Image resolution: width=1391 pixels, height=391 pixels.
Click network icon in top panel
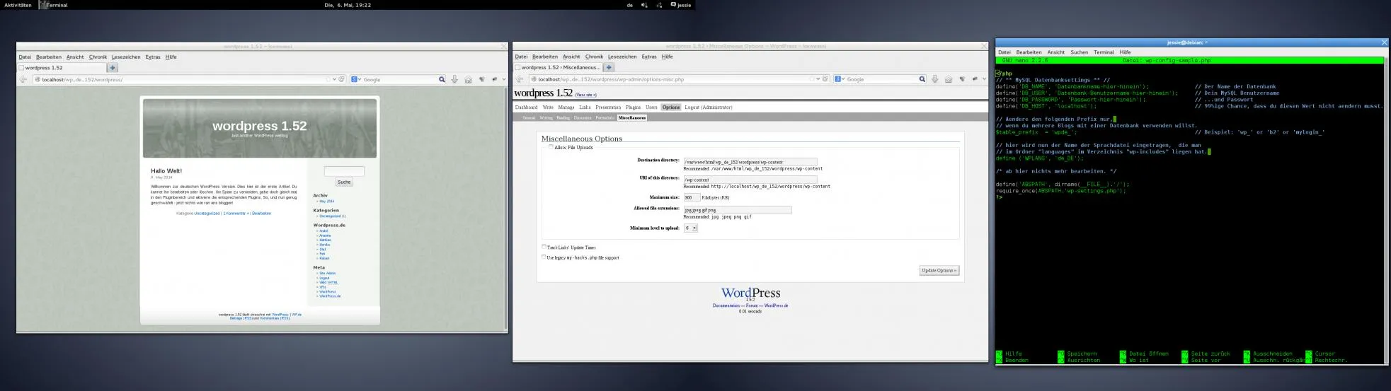tap(659, 5)
